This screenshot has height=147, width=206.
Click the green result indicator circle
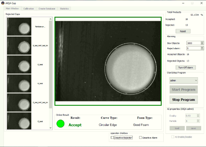60,124
